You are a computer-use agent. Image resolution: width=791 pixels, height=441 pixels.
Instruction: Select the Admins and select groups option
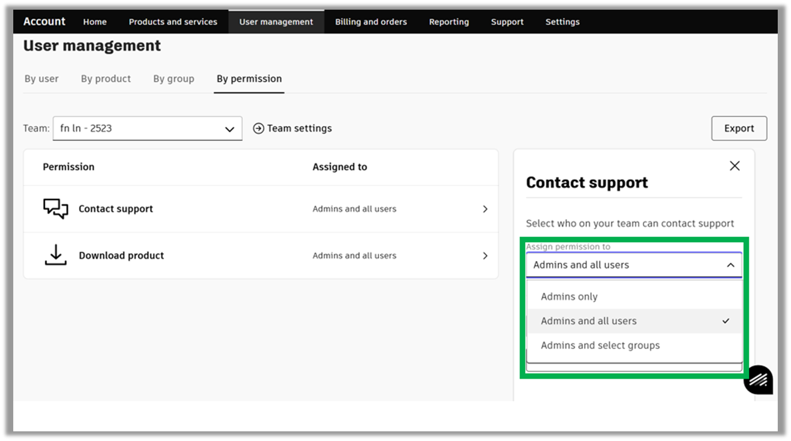(599, 345)
